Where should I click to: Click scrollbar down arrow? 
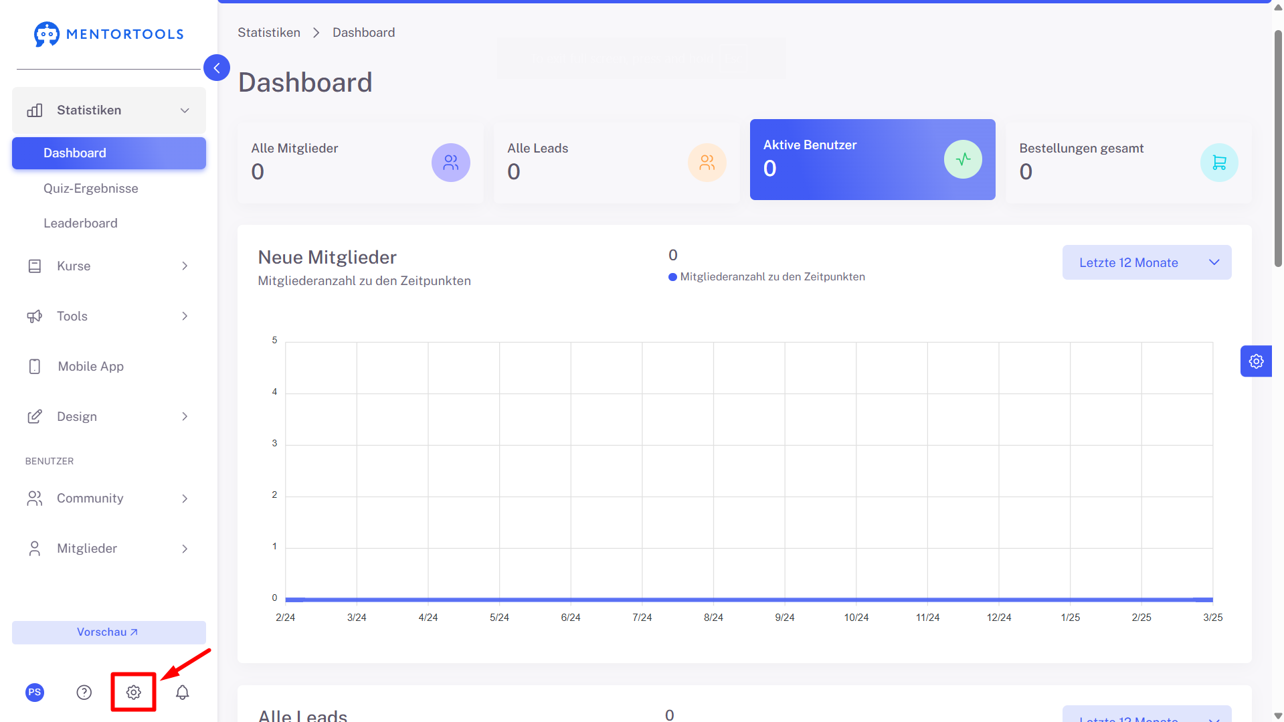1278,717
